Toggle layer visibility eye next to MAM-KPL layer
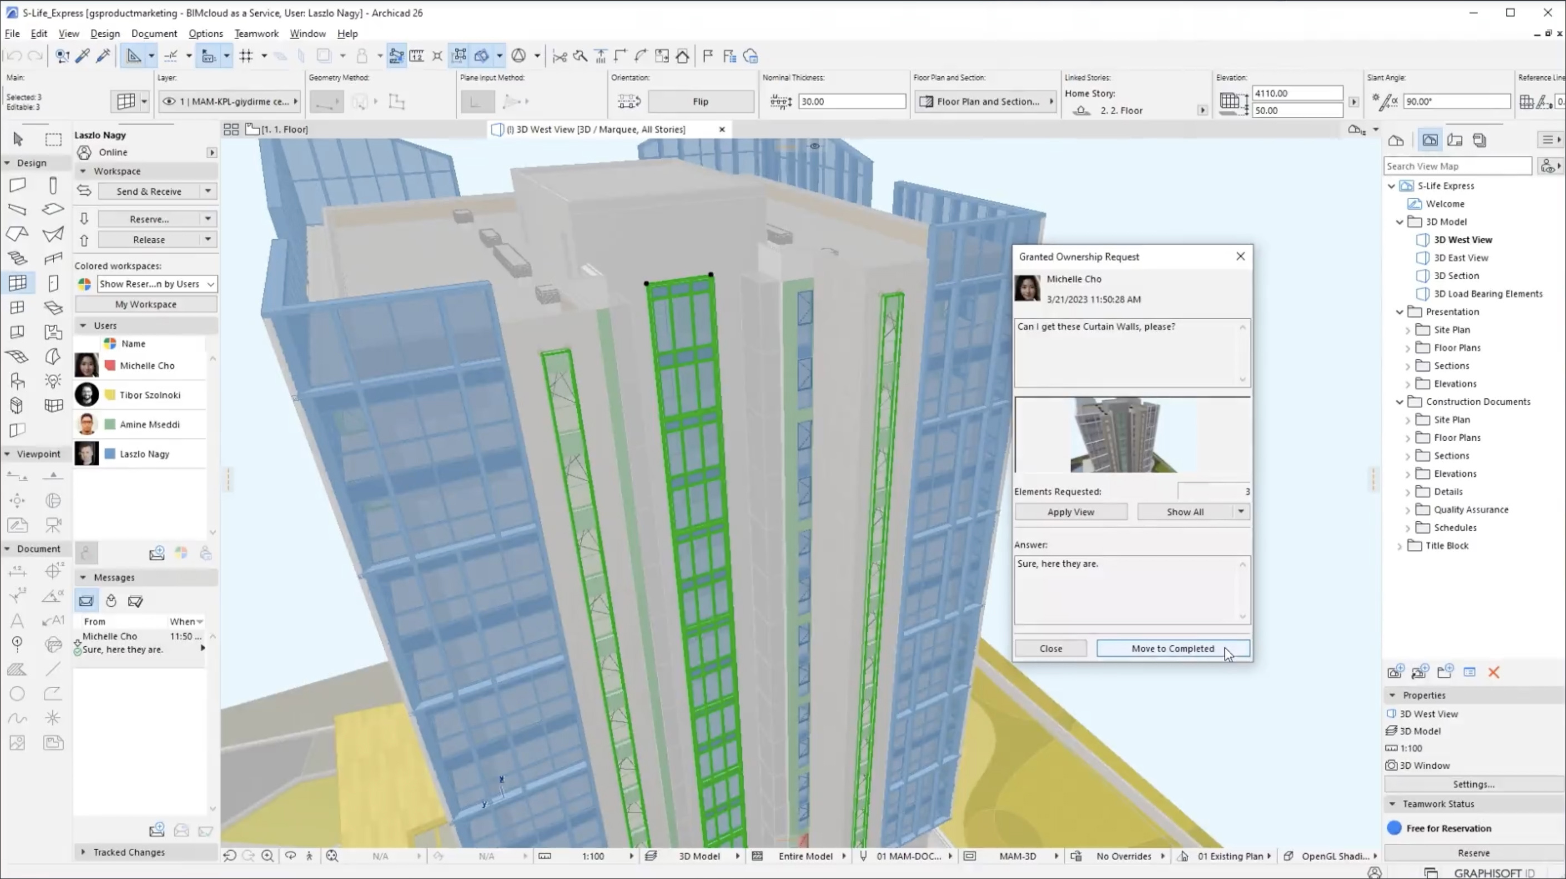 coord(170,102)
